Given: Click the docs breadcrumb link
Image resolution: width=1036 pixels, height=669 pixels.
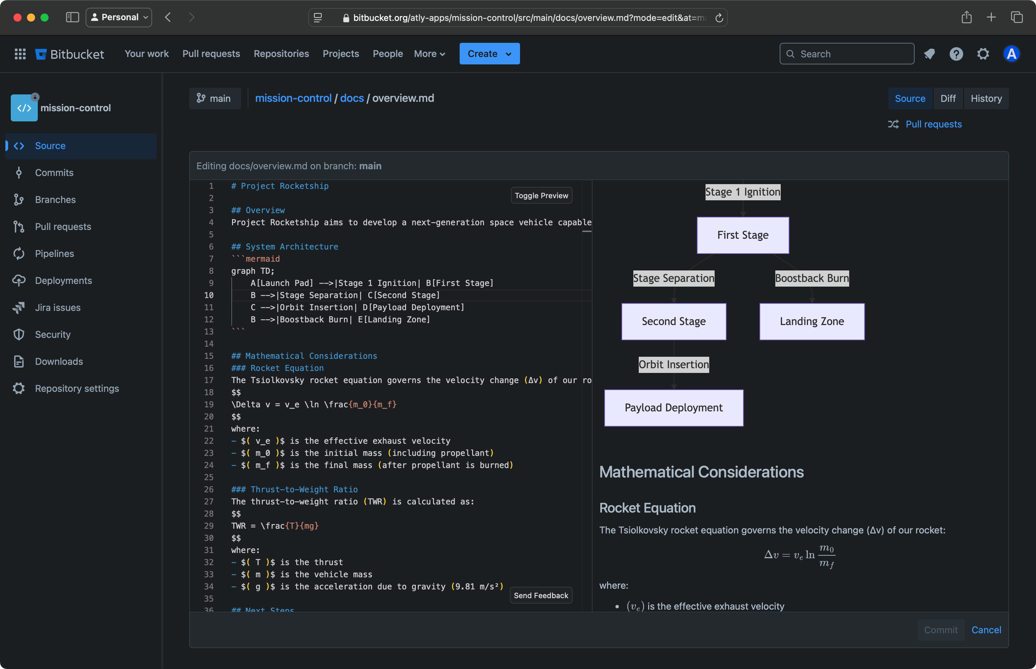Looking at the screenshot, I should point(352,98).
